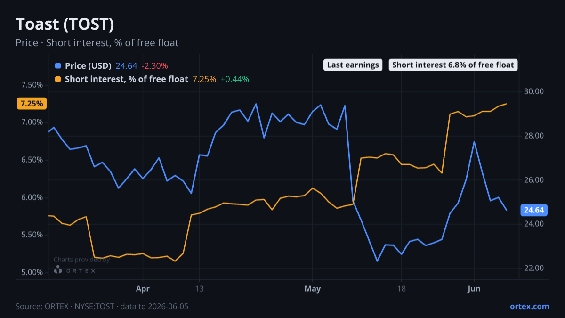Viewport: 565px width, 318px height.
Task: Click the Apr x-axis label
Action: point(142,289)
